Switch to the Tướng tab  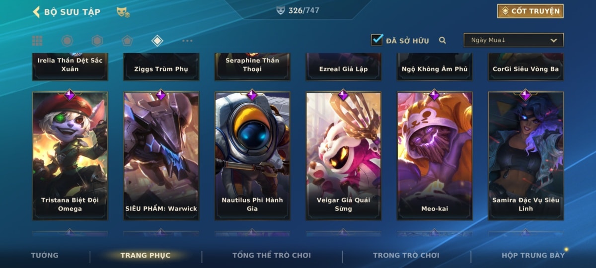click(45, 255)
